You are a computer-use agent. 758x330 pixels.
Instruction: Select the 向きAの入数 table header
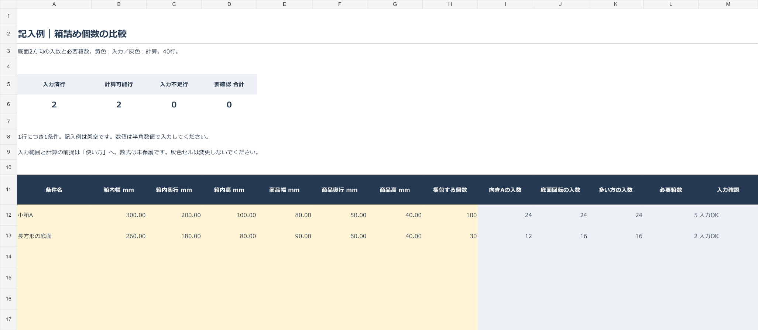click(505, 190)
